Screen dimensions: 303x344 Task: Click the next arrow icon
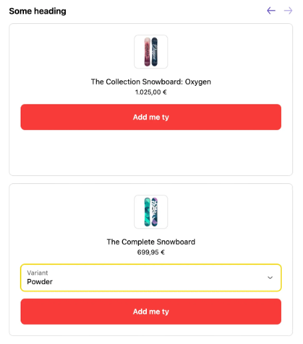(288, 11)
